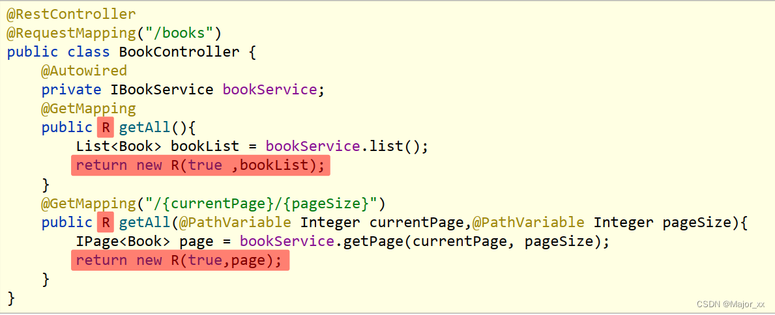
Task: Click the IPage<Book> type
Action: [x=123, y=241]
